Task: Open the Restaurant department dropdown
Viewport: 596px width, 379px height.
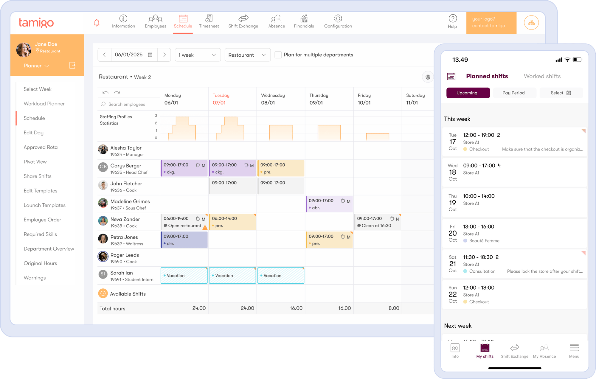Action: [x=247, y=55]
